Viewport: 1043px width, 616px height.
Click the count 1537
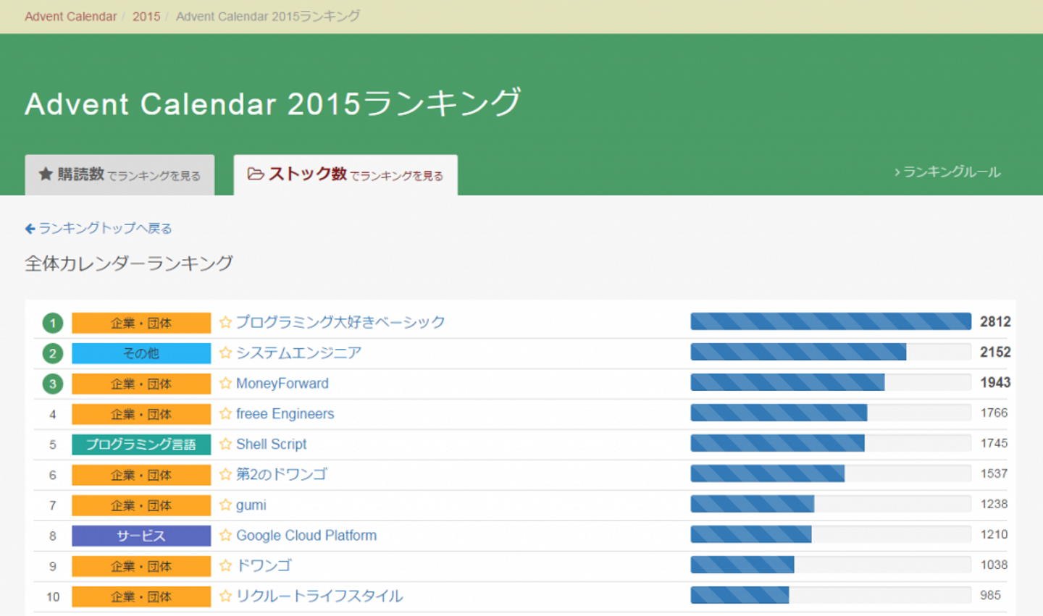(x=994, y=473)
